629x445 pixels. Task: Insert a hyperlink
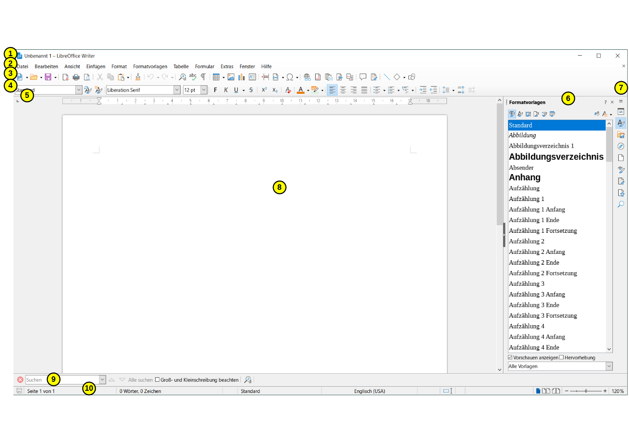307,77
